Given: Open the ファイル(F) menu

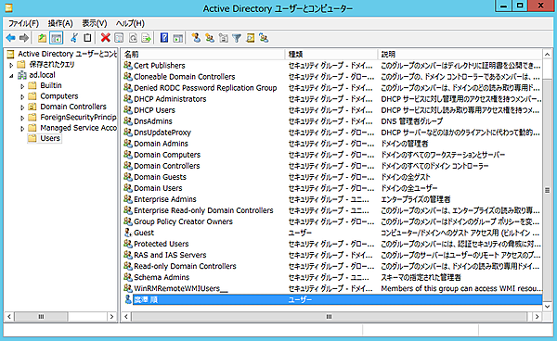Looking at the screenshot, I should pyautogui.click(x=23, y=23).
